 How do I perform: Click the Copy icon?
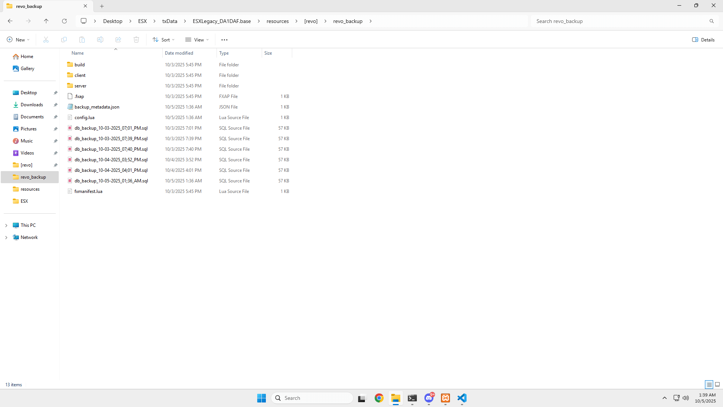tap(64, 39)
